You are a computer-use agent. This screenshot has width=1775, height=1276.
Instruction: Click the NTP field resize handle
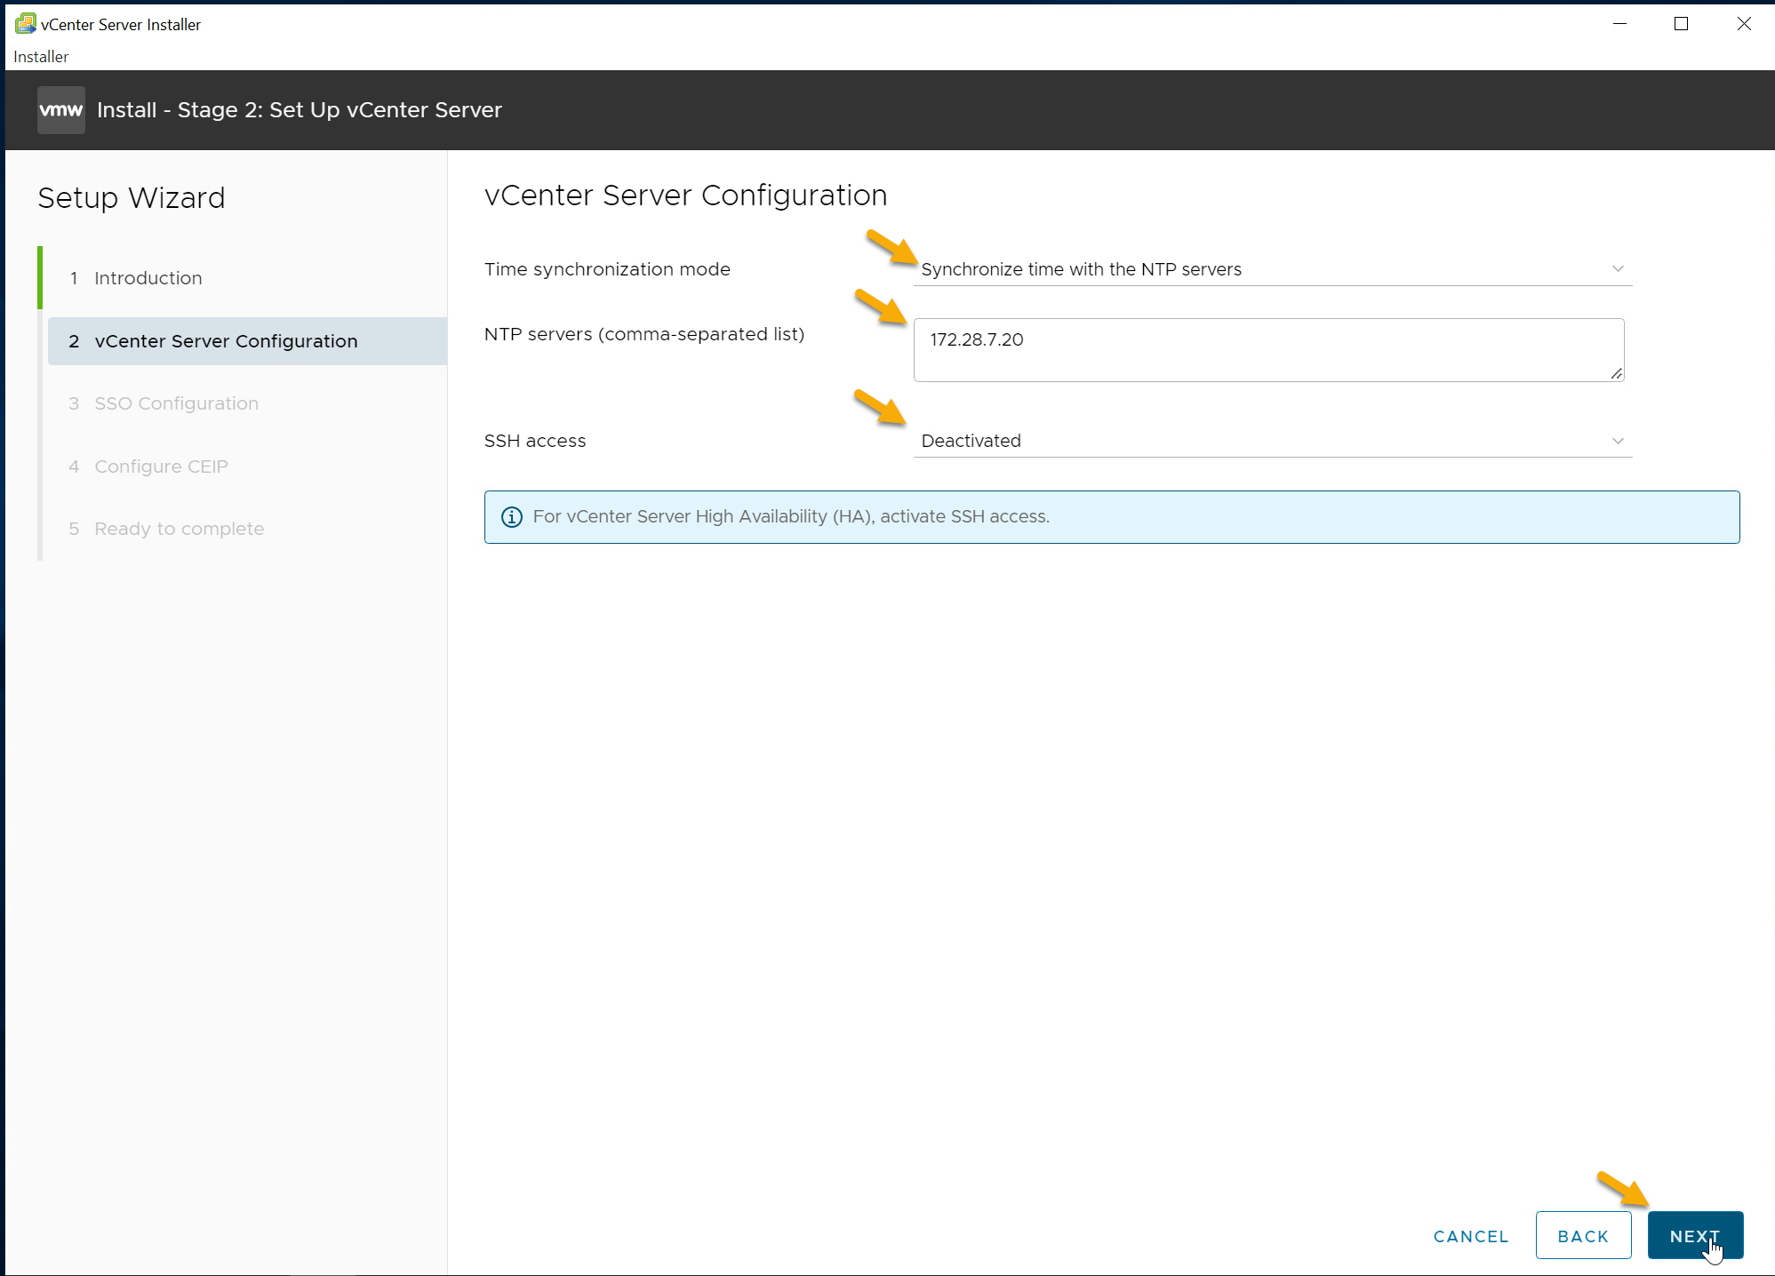point(1616,373)
